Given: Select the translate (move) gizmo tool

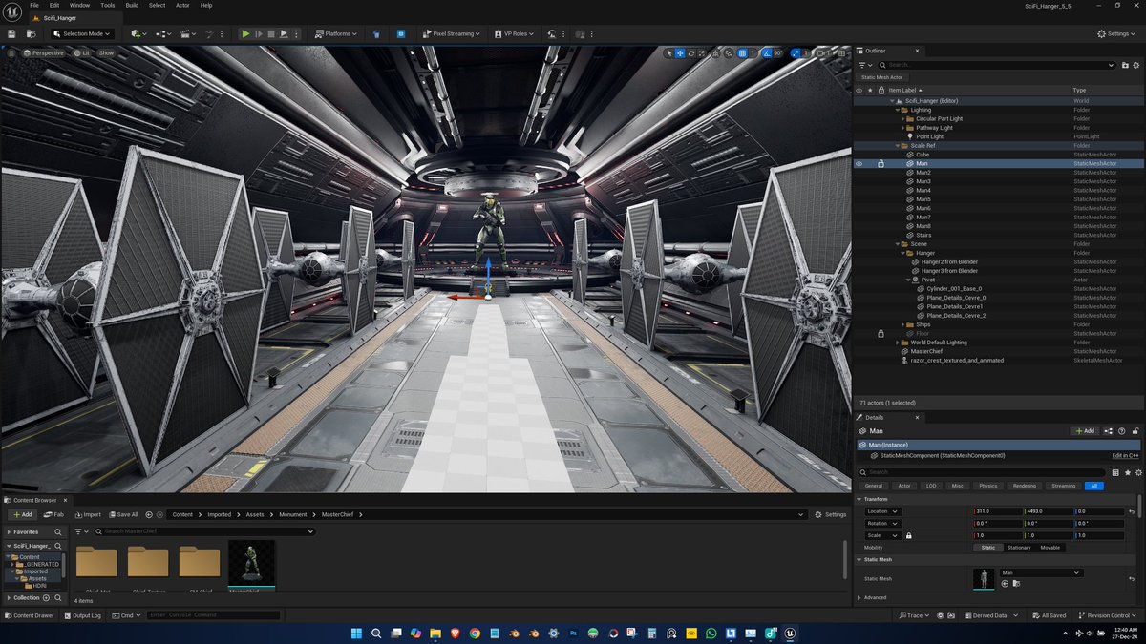Looking at the screenshot, I should click(x=680, y=53).
